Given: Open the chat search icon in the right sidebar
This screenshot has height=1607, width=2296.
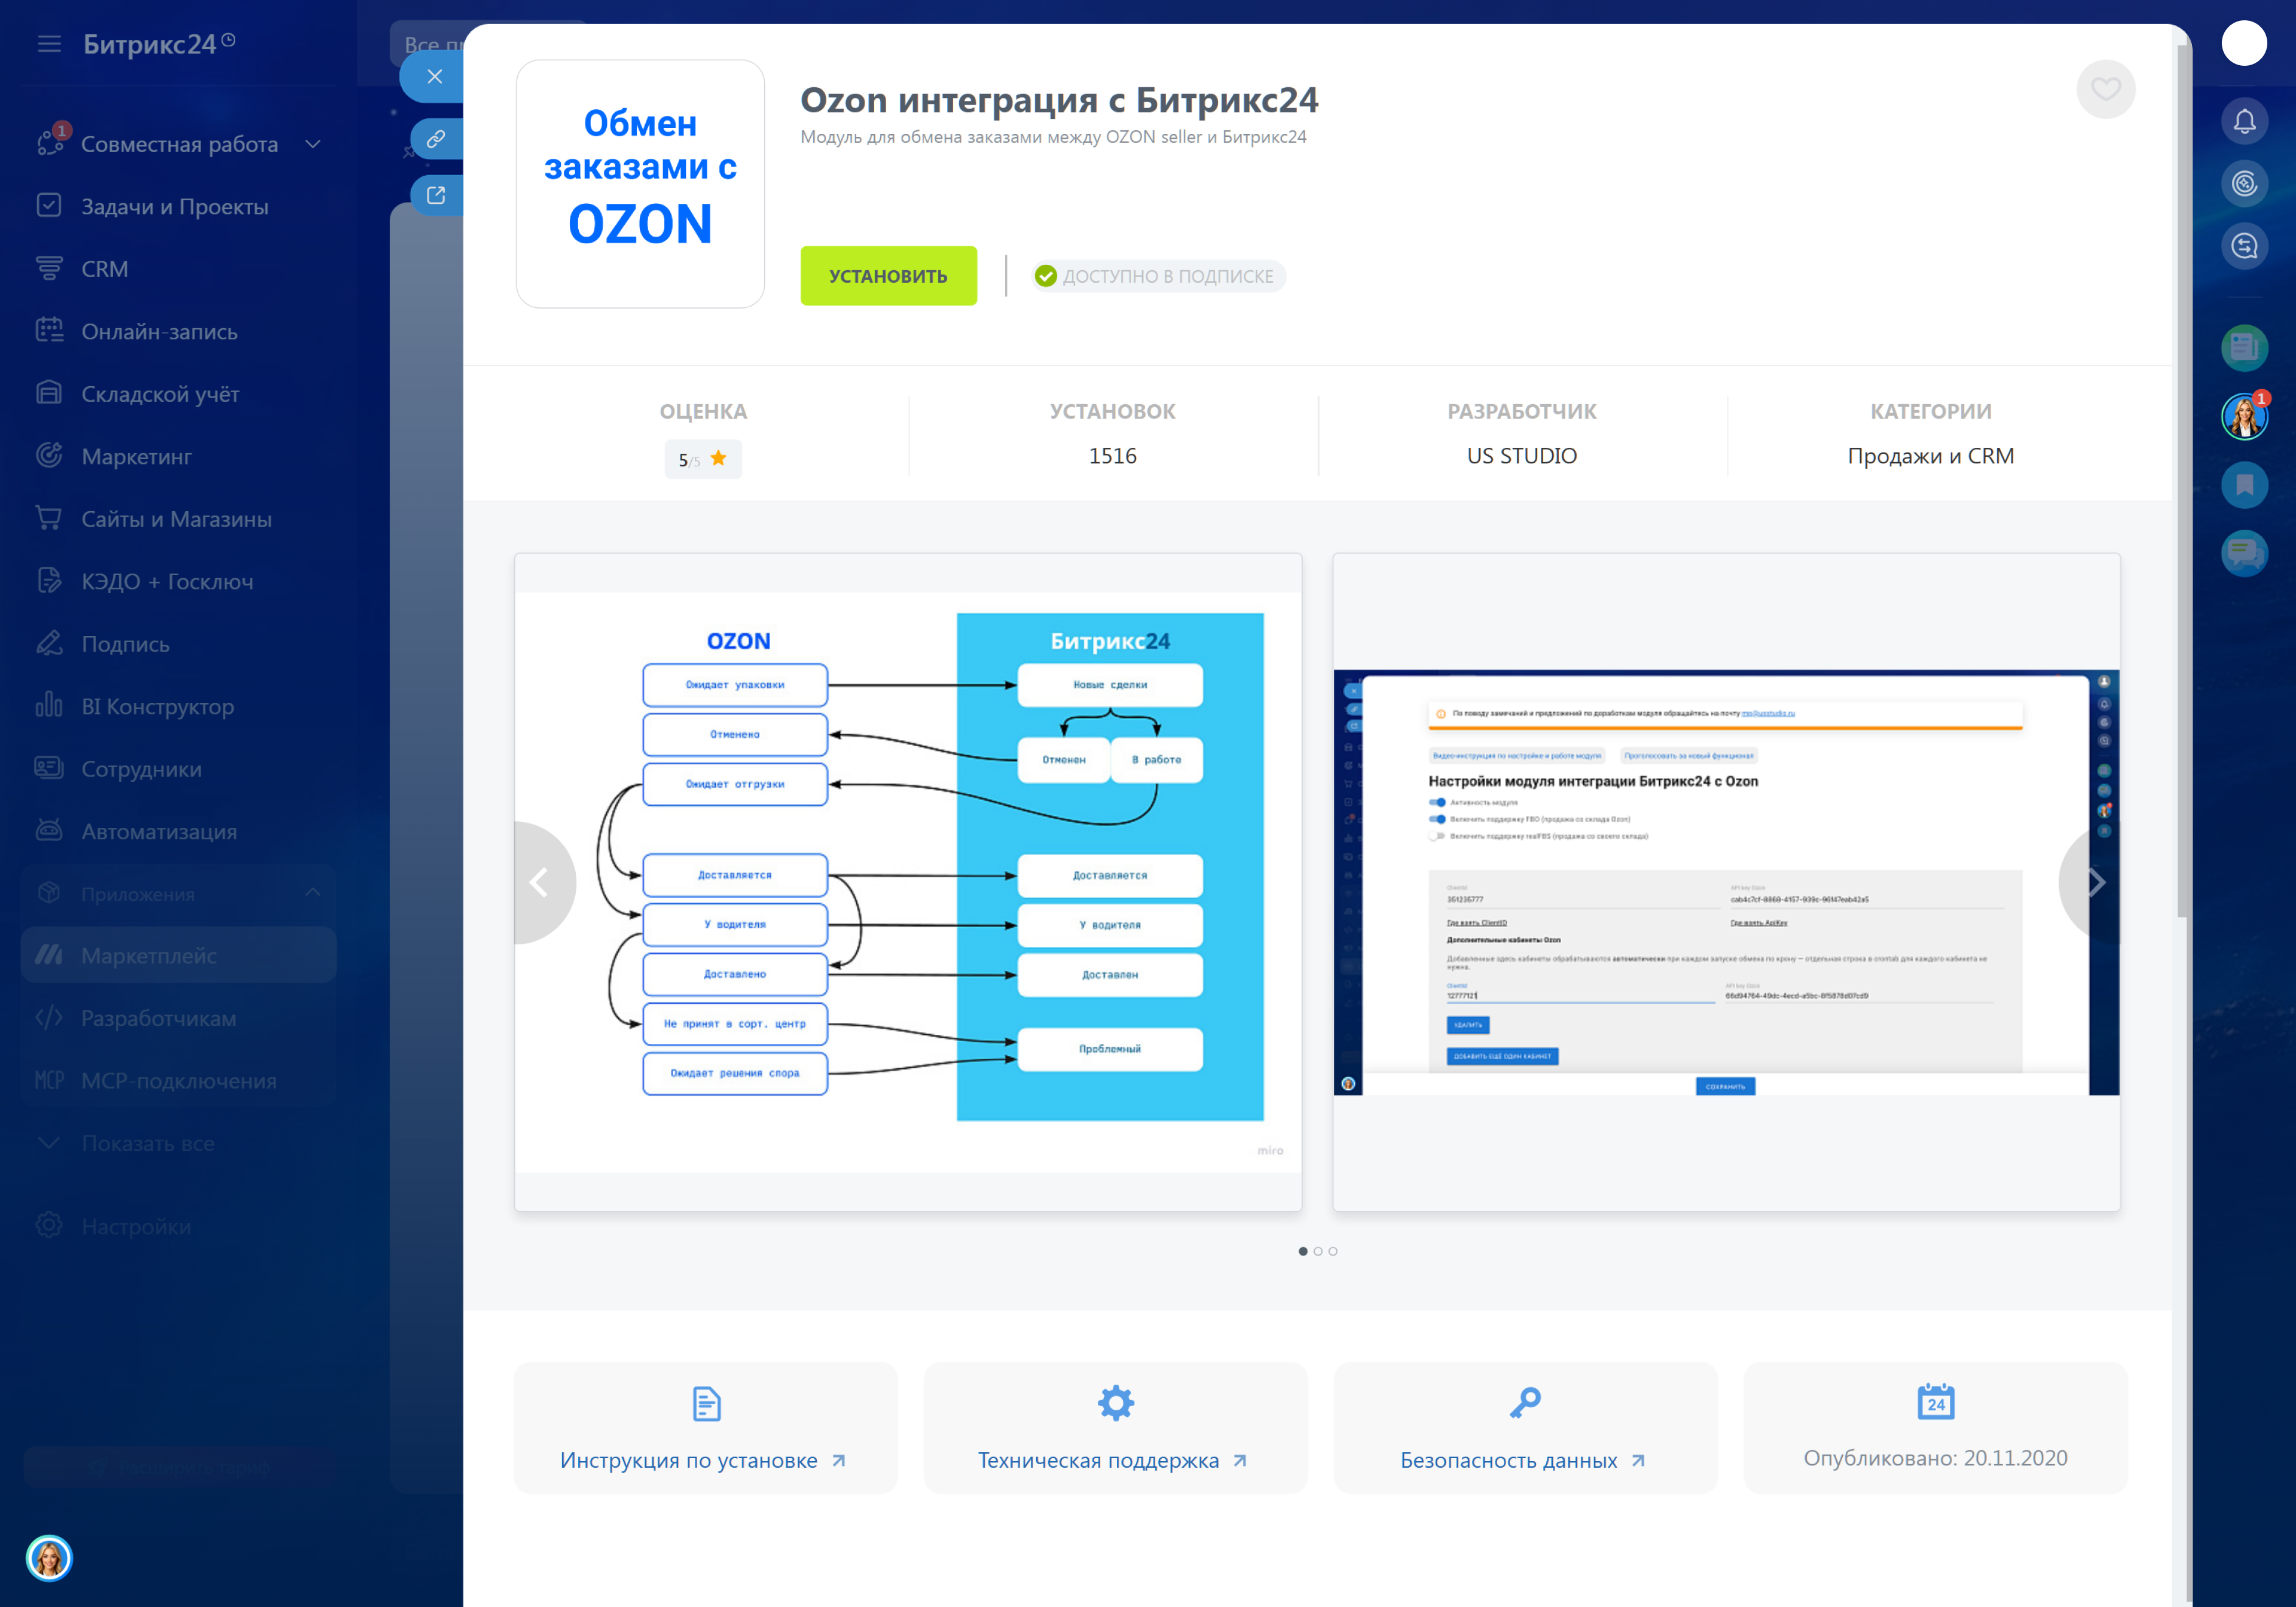Looking at the screenshot, I should (x=2244, y=246).
